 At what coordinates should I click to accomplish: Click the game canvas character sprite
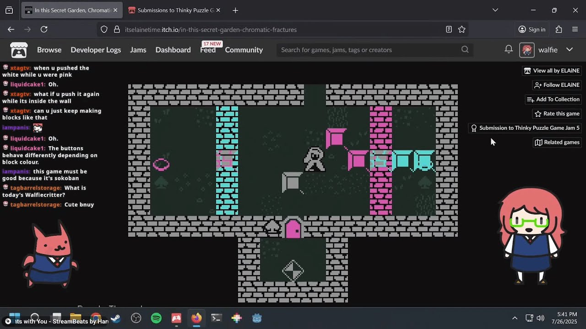click(x=315, y=159)
